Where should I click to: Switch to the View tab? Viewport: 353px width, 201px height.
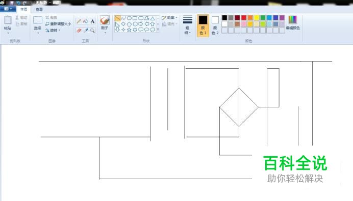pos(39,10)
